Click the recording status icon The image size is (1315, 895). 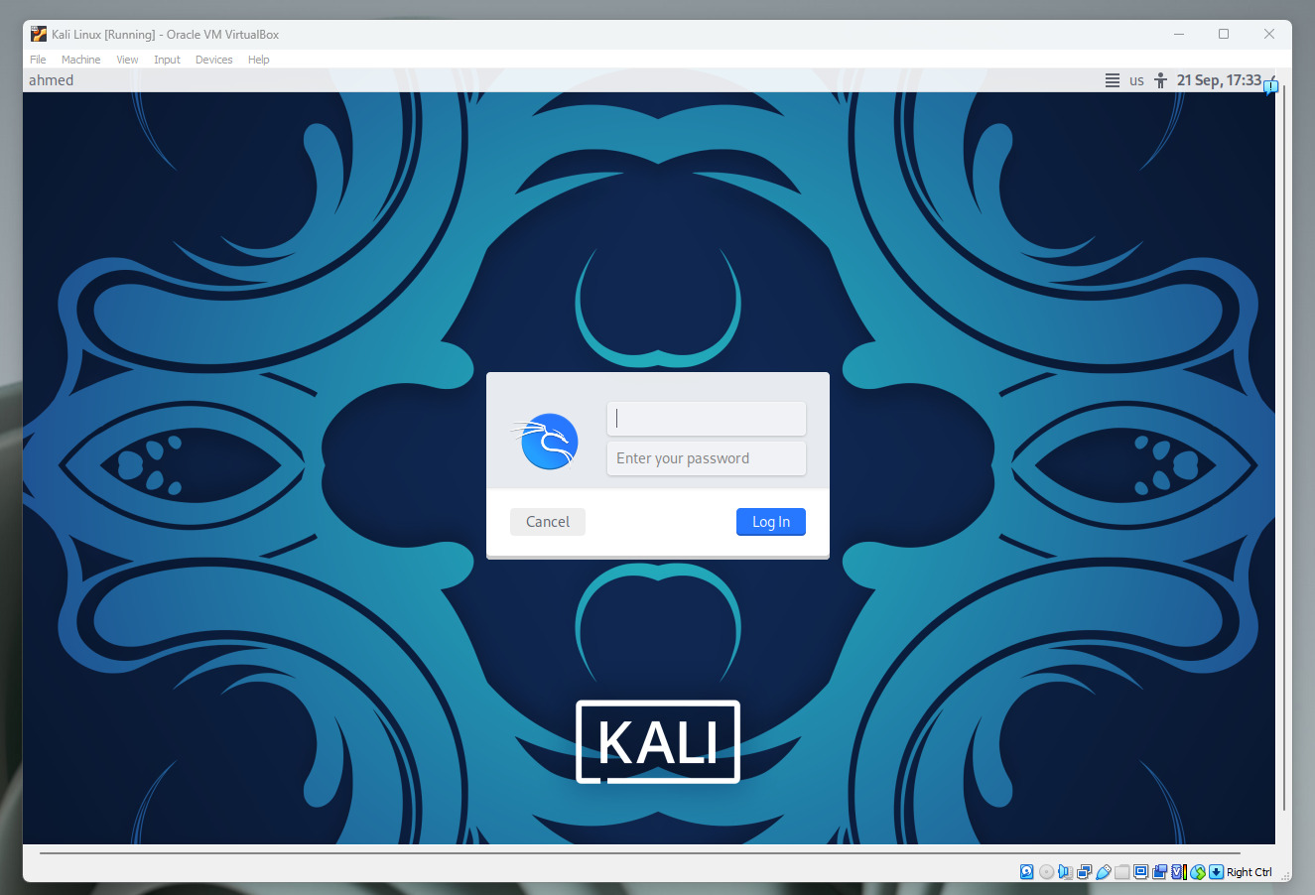pyautogui.click(x=1159, y=872)
